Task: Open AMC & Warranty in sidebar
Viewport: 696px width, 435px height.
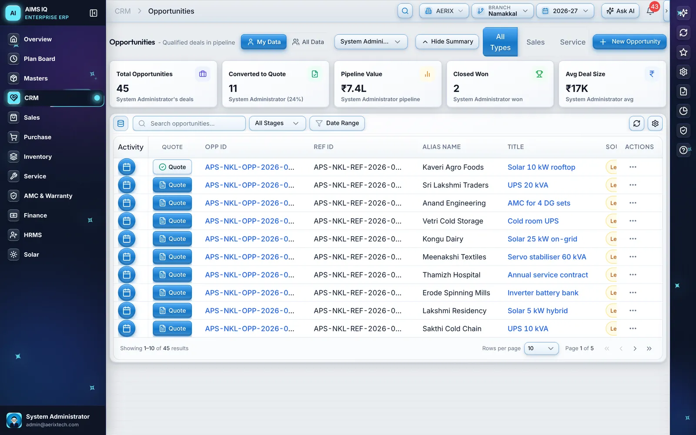Action: tap(53, 196)
